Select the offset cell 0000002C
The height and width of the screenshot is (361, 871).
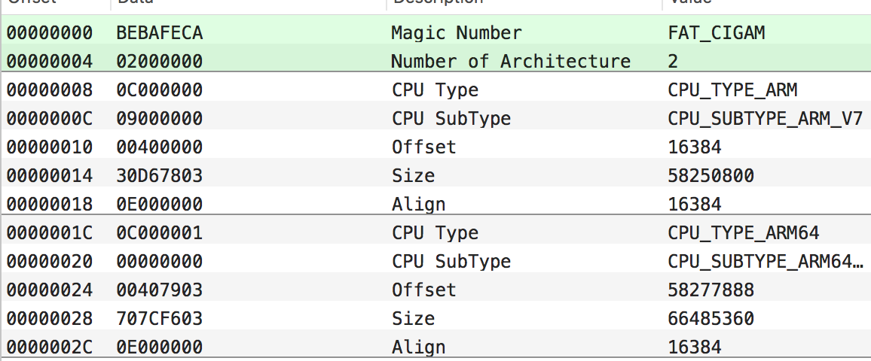(49, 347)
